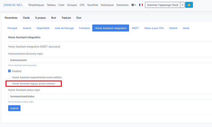Click the Home Assistant status topic field
Viewport: 212px width, 127px height.
[x=110, y=96]
